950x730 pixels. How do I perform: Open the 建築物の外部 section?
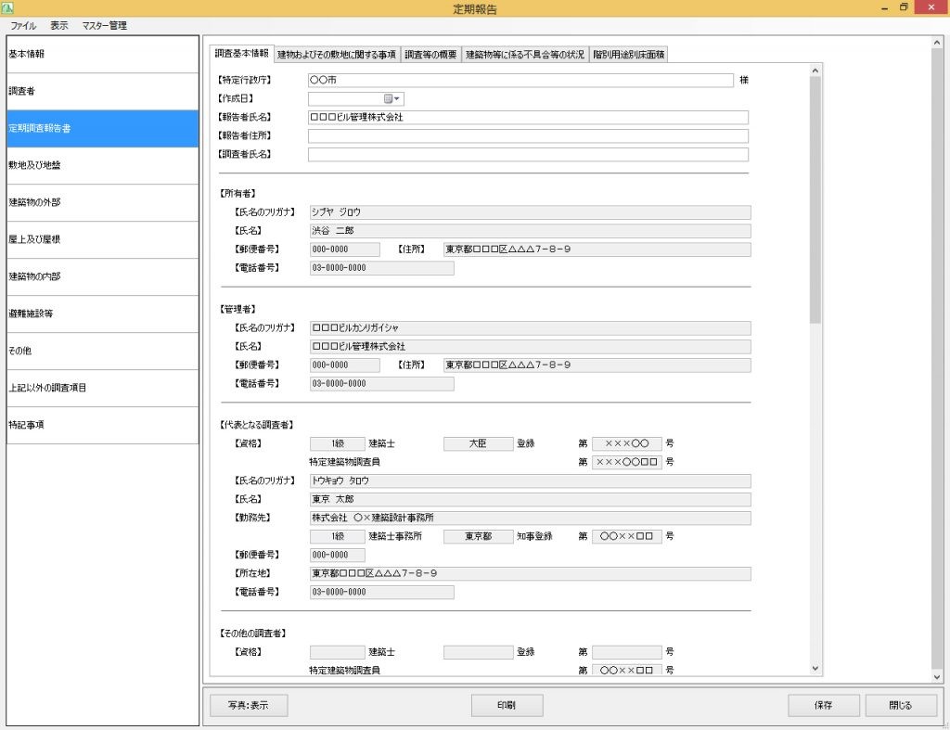[x=102, y=203]
